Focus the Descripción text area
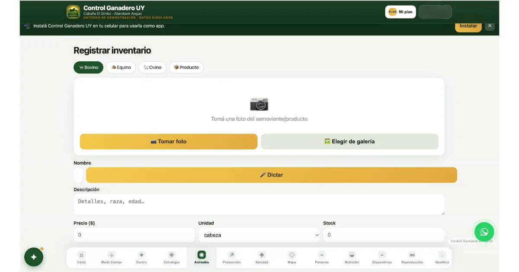This screenshot has height=272, width=519. pos(259,204)
